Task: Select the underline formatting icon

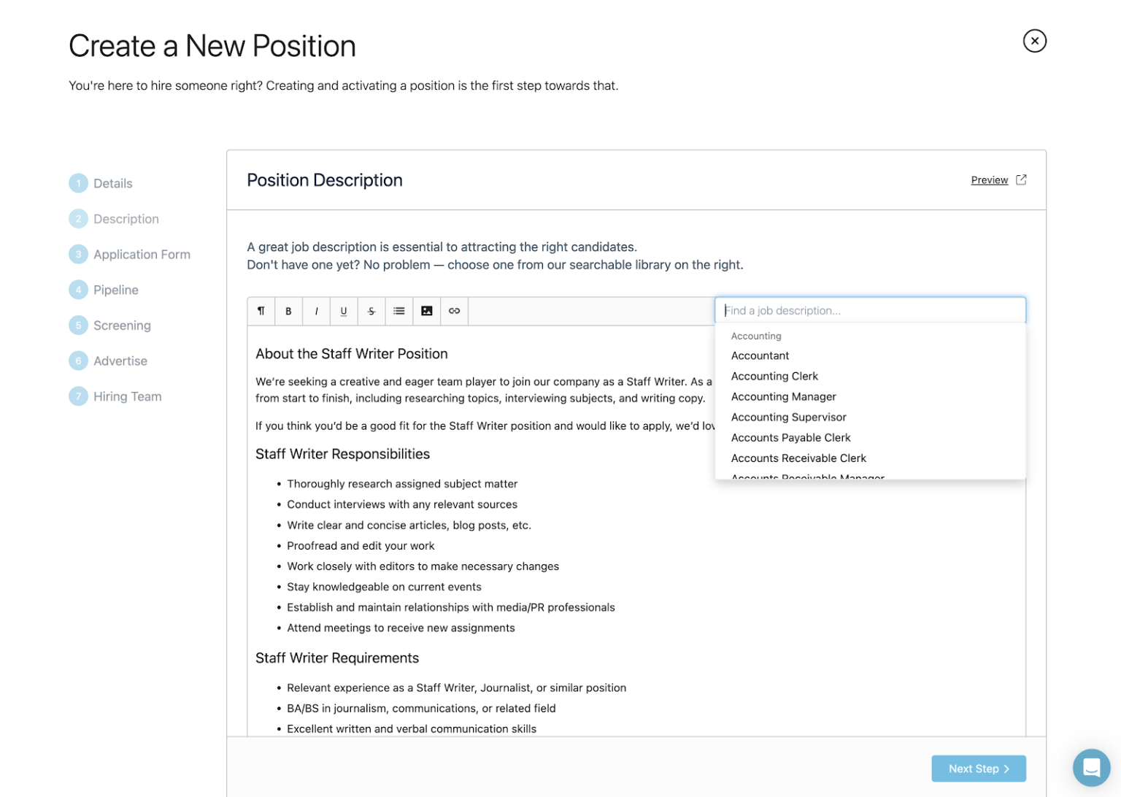Action: click(344, 311)
